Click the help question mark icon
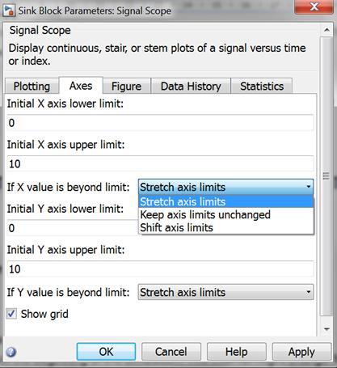The width and height of the screenshot is (337, 368). [11, 352]
